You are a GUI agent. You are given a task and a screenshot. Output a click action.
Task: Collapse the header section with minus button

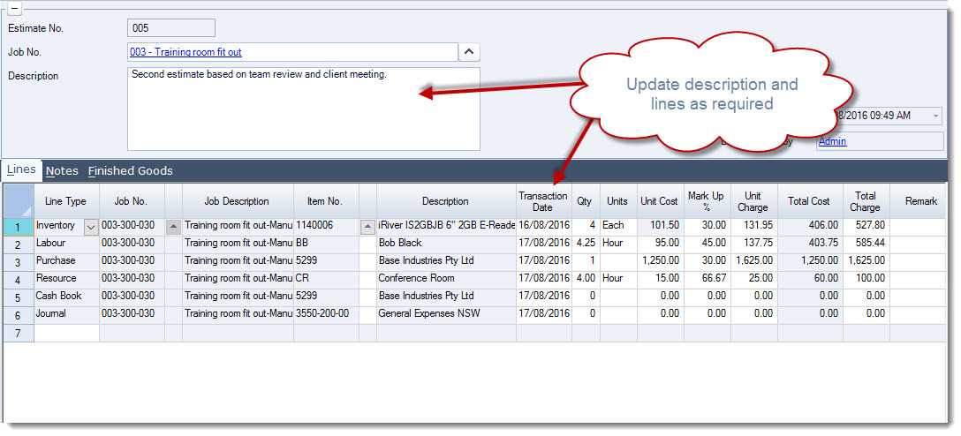tap(15, 9)
